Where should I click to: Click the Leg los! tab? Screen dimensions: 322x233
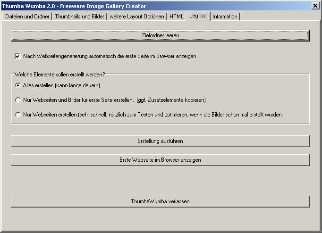tap(198, 16)
